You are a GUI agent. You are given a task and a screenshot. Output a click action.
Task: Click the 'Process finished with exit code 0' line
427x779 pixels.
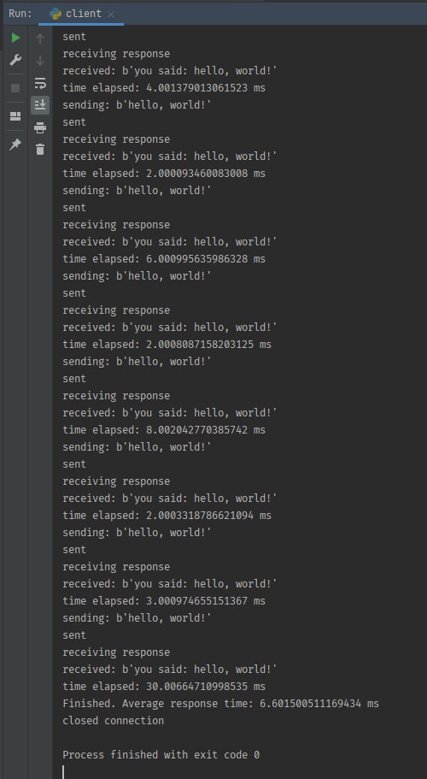pyautogui.click(x=161, y=754)
